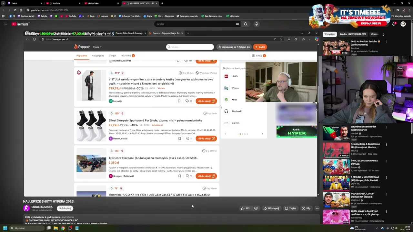This screenshot has width=413, height=232.
Task: Click the 'Dodaj' button in the video
Action: [x=260, y=47]
